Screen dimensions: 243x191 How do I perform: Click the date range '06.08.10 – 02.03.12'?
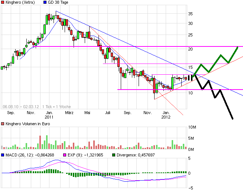point(21,107)
